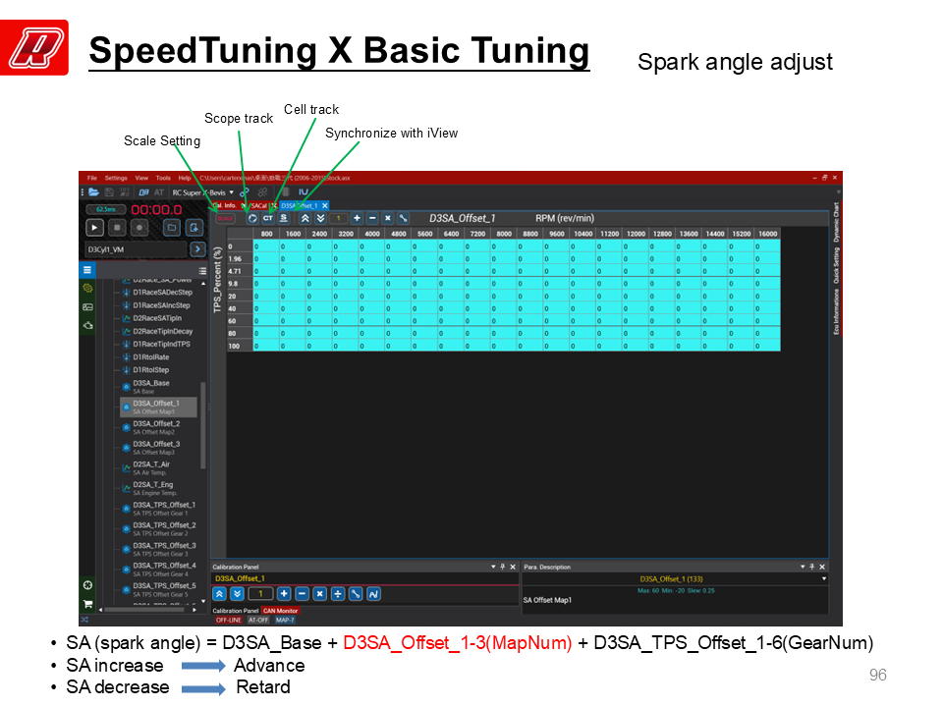The width and height of the screenshot is (943, 707).
Task: Click the 800 RPM column header
Action: pyautogui.click(x=266, y=234)
